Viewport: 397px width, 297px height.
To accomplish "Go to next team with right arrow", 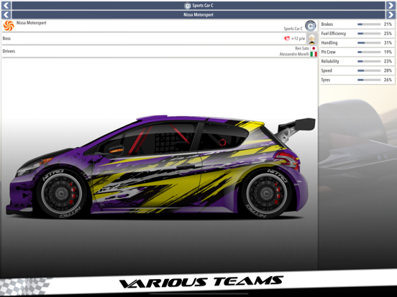I will pos(391,14).
